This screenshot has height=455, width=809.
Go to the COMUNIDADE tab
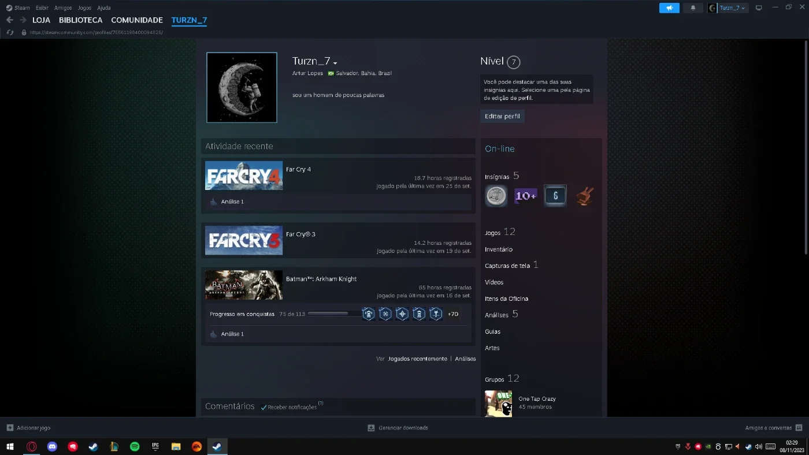coord(137,20)
